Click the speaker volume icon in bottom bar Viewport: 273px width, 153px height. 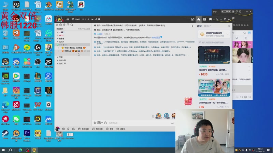pos(63,129)
